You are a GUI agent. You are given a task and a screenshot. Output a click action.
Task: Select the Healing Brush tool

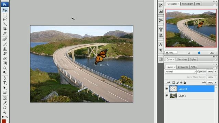pyautogui.click(x=5, y=40)
